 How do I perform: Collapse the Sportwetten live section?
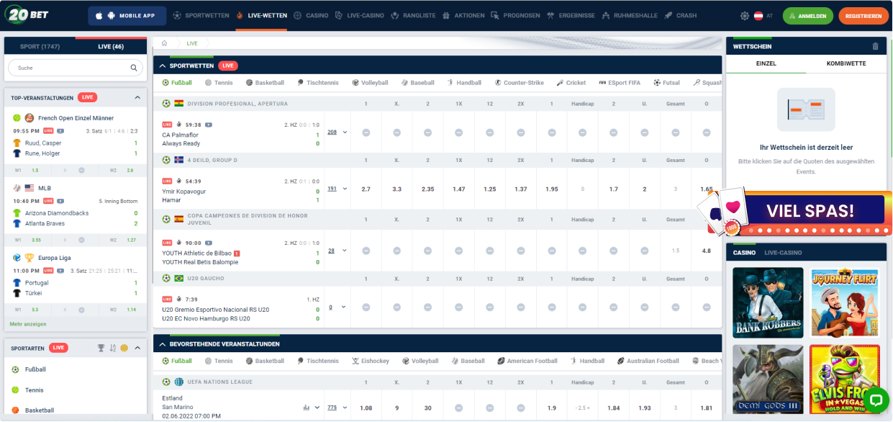[163, 66]
